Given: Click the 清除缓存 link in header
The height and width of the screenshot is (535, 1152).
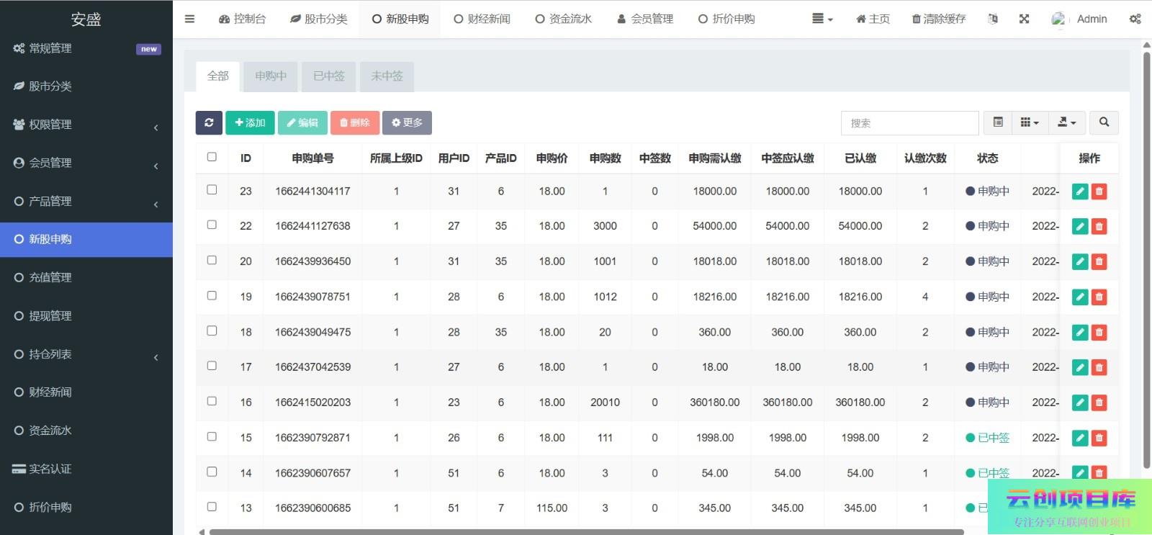Looking at the screenshot, I should 938,19.
